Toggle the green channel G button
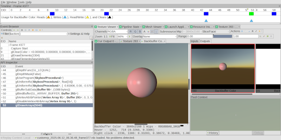 point(135,31)
